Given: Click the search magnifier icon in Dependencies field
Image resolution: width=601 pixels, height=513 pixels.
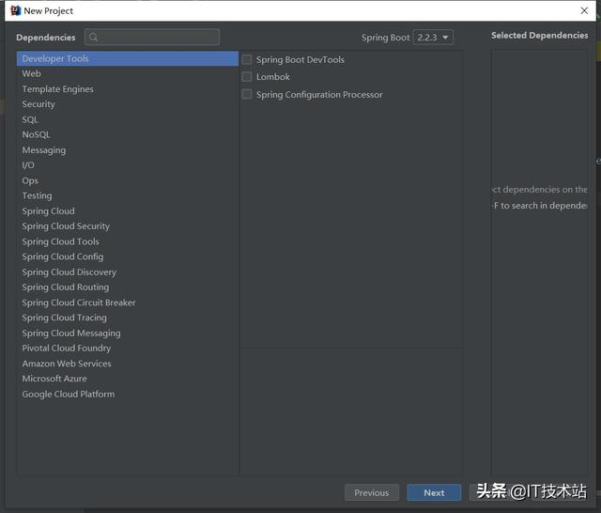Looking at the screenshot, I should tap(93, 37).
